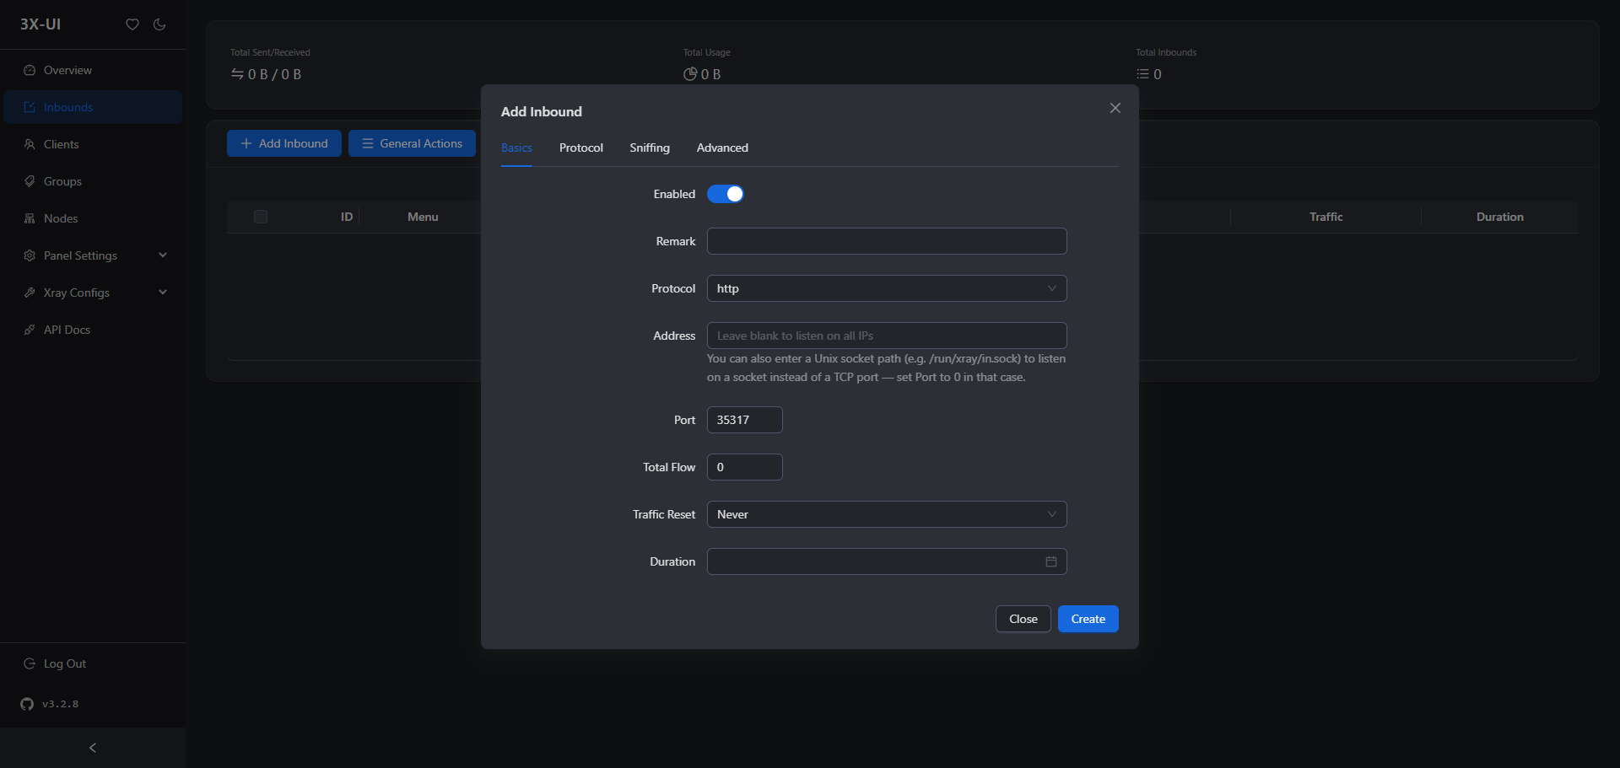Viewport: 1620px width, 768px height.
Task: Click the Total Flow field
Action: (x=745, y=467)
